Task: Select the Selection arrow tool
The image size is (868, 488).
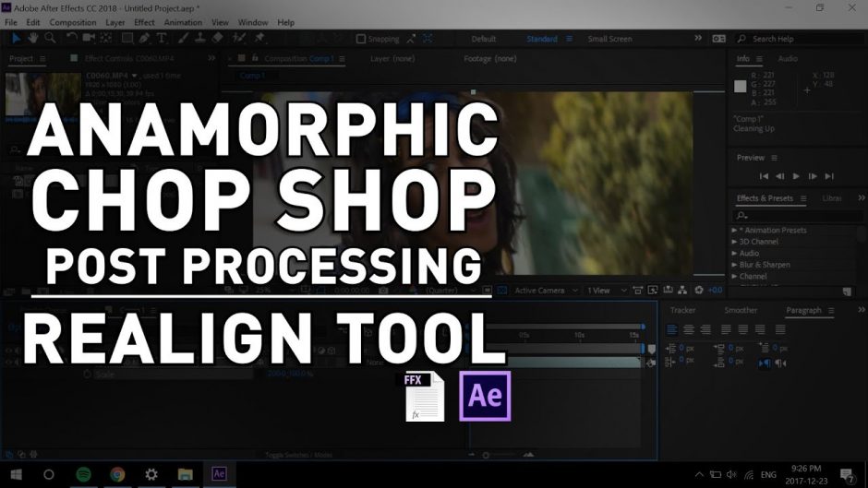Action: click(16, 38)
